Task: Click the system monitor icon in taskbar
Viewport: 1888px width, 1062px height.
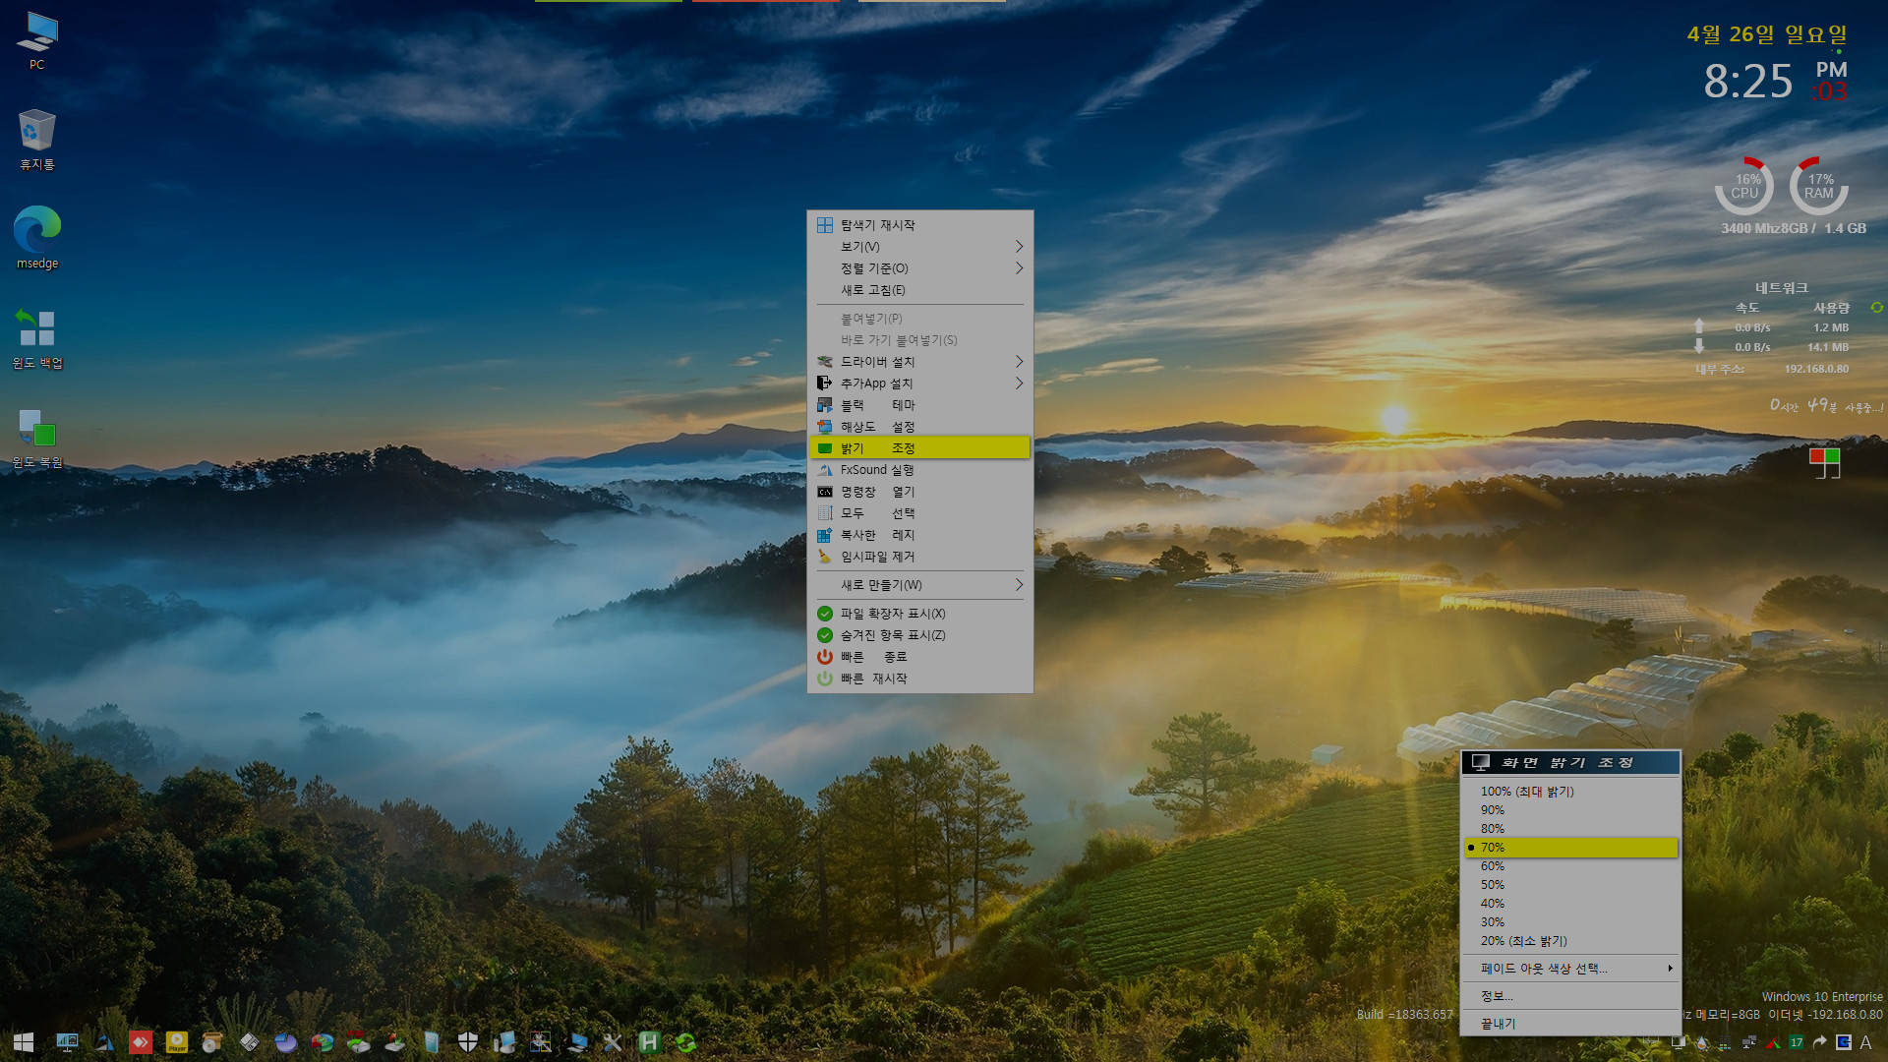Action: 67,1042
